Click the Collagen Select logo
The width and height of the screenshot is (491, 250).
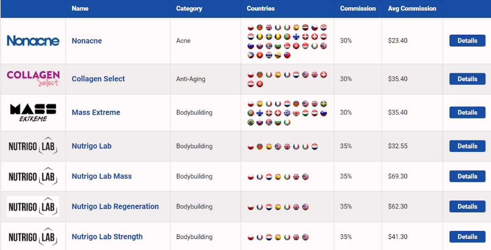pyautogui.click(x=33, y=79)
